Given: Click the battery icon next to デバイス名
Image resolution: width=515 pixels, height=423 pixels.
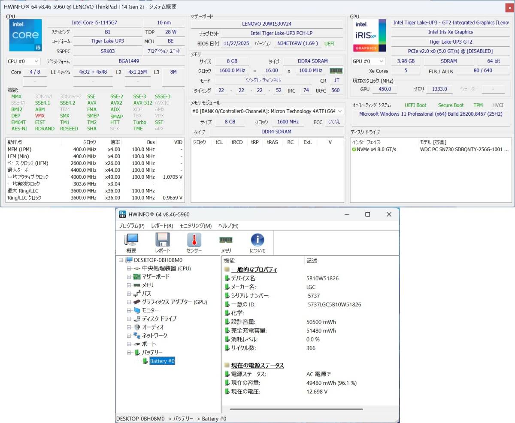Looking at the screenshot, I should click(x=227, y=278).
